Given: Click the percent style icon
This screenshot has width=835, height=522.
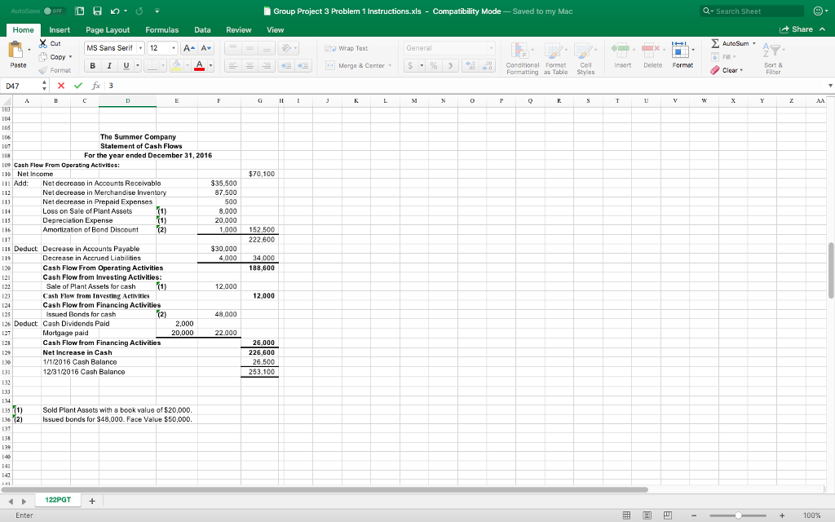Looking at the screenshot, I should coord(434,65).
